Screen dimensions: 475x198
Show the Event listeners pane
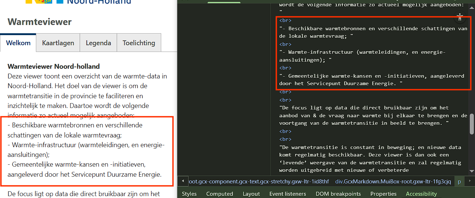288,194
